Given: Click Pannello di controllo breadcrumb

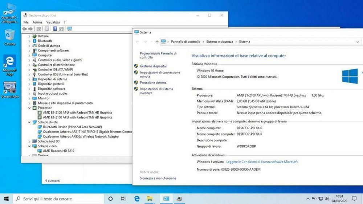Looking at the screenshot, I should pyautogui.click(x=185, y=42).
